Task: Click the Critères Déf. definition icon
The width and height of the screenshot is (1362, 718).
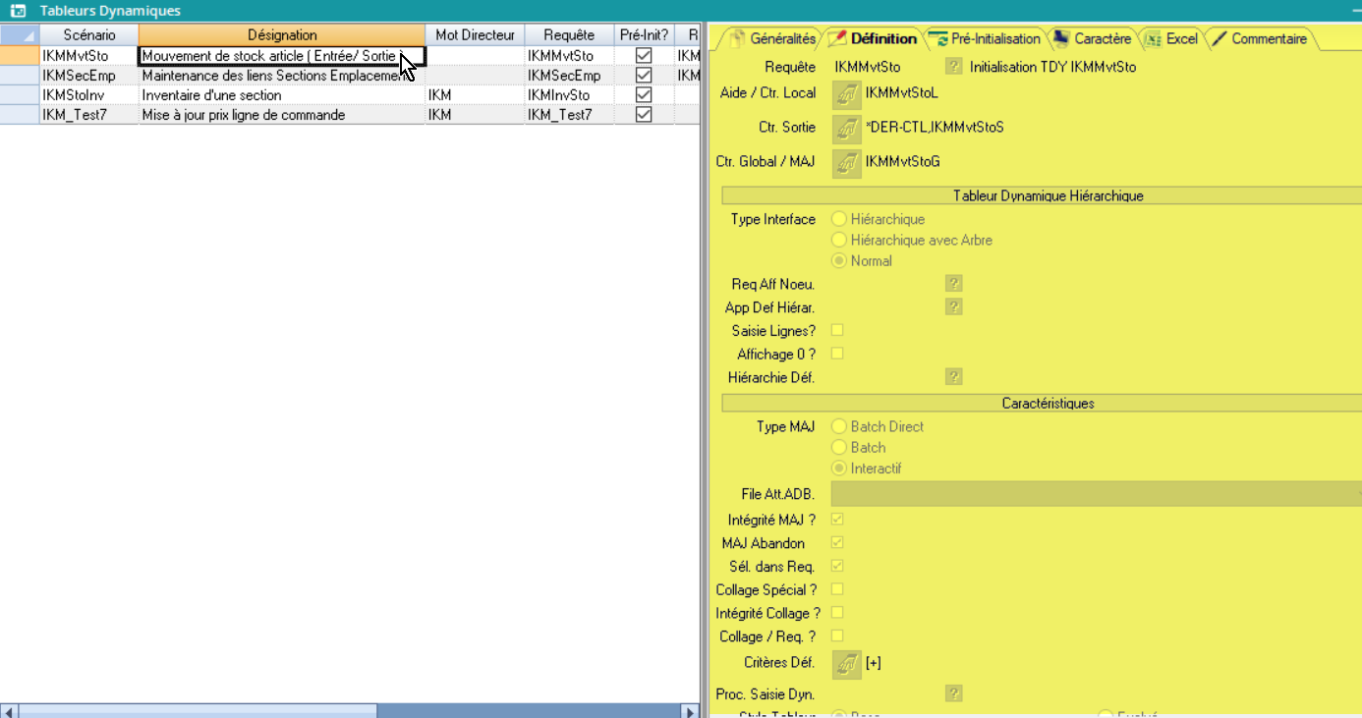Action: pos(846,664)
